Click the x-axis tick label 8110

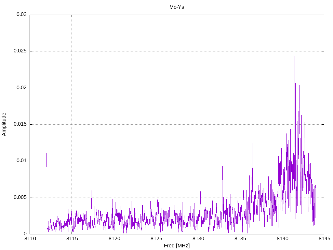30,239
